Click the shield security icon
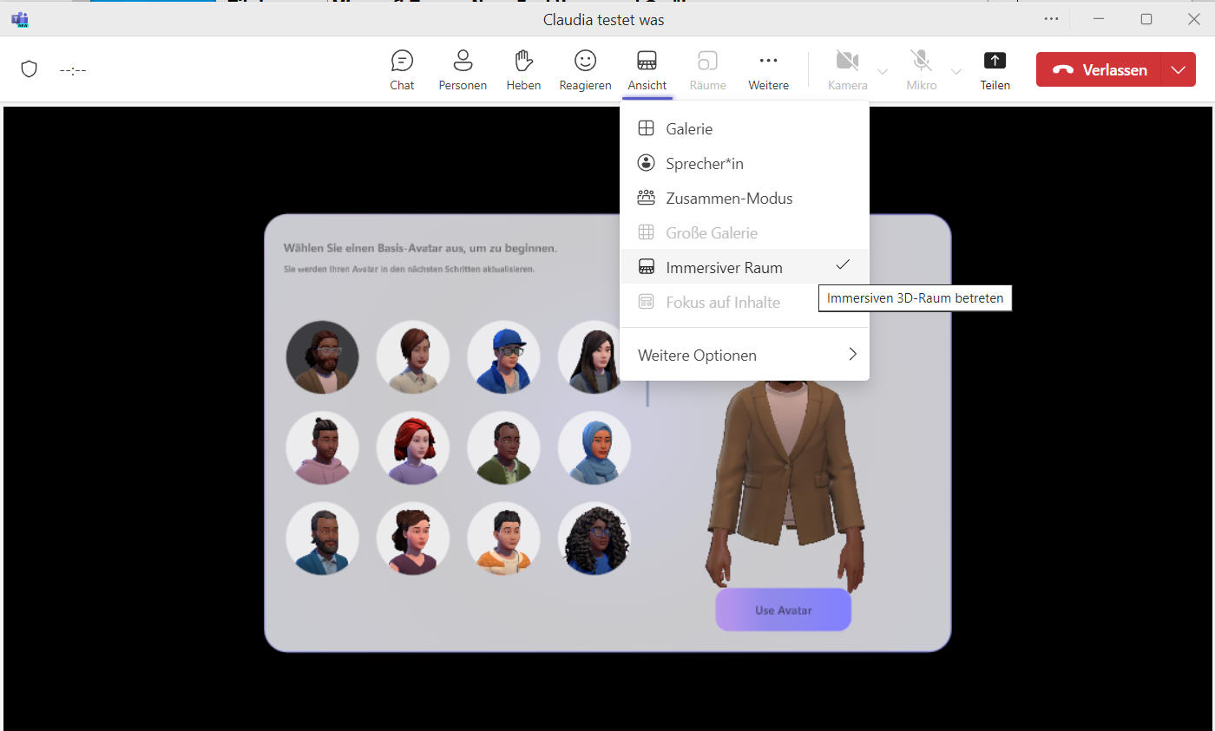1215x731 pixels. (x=29, y=69)
